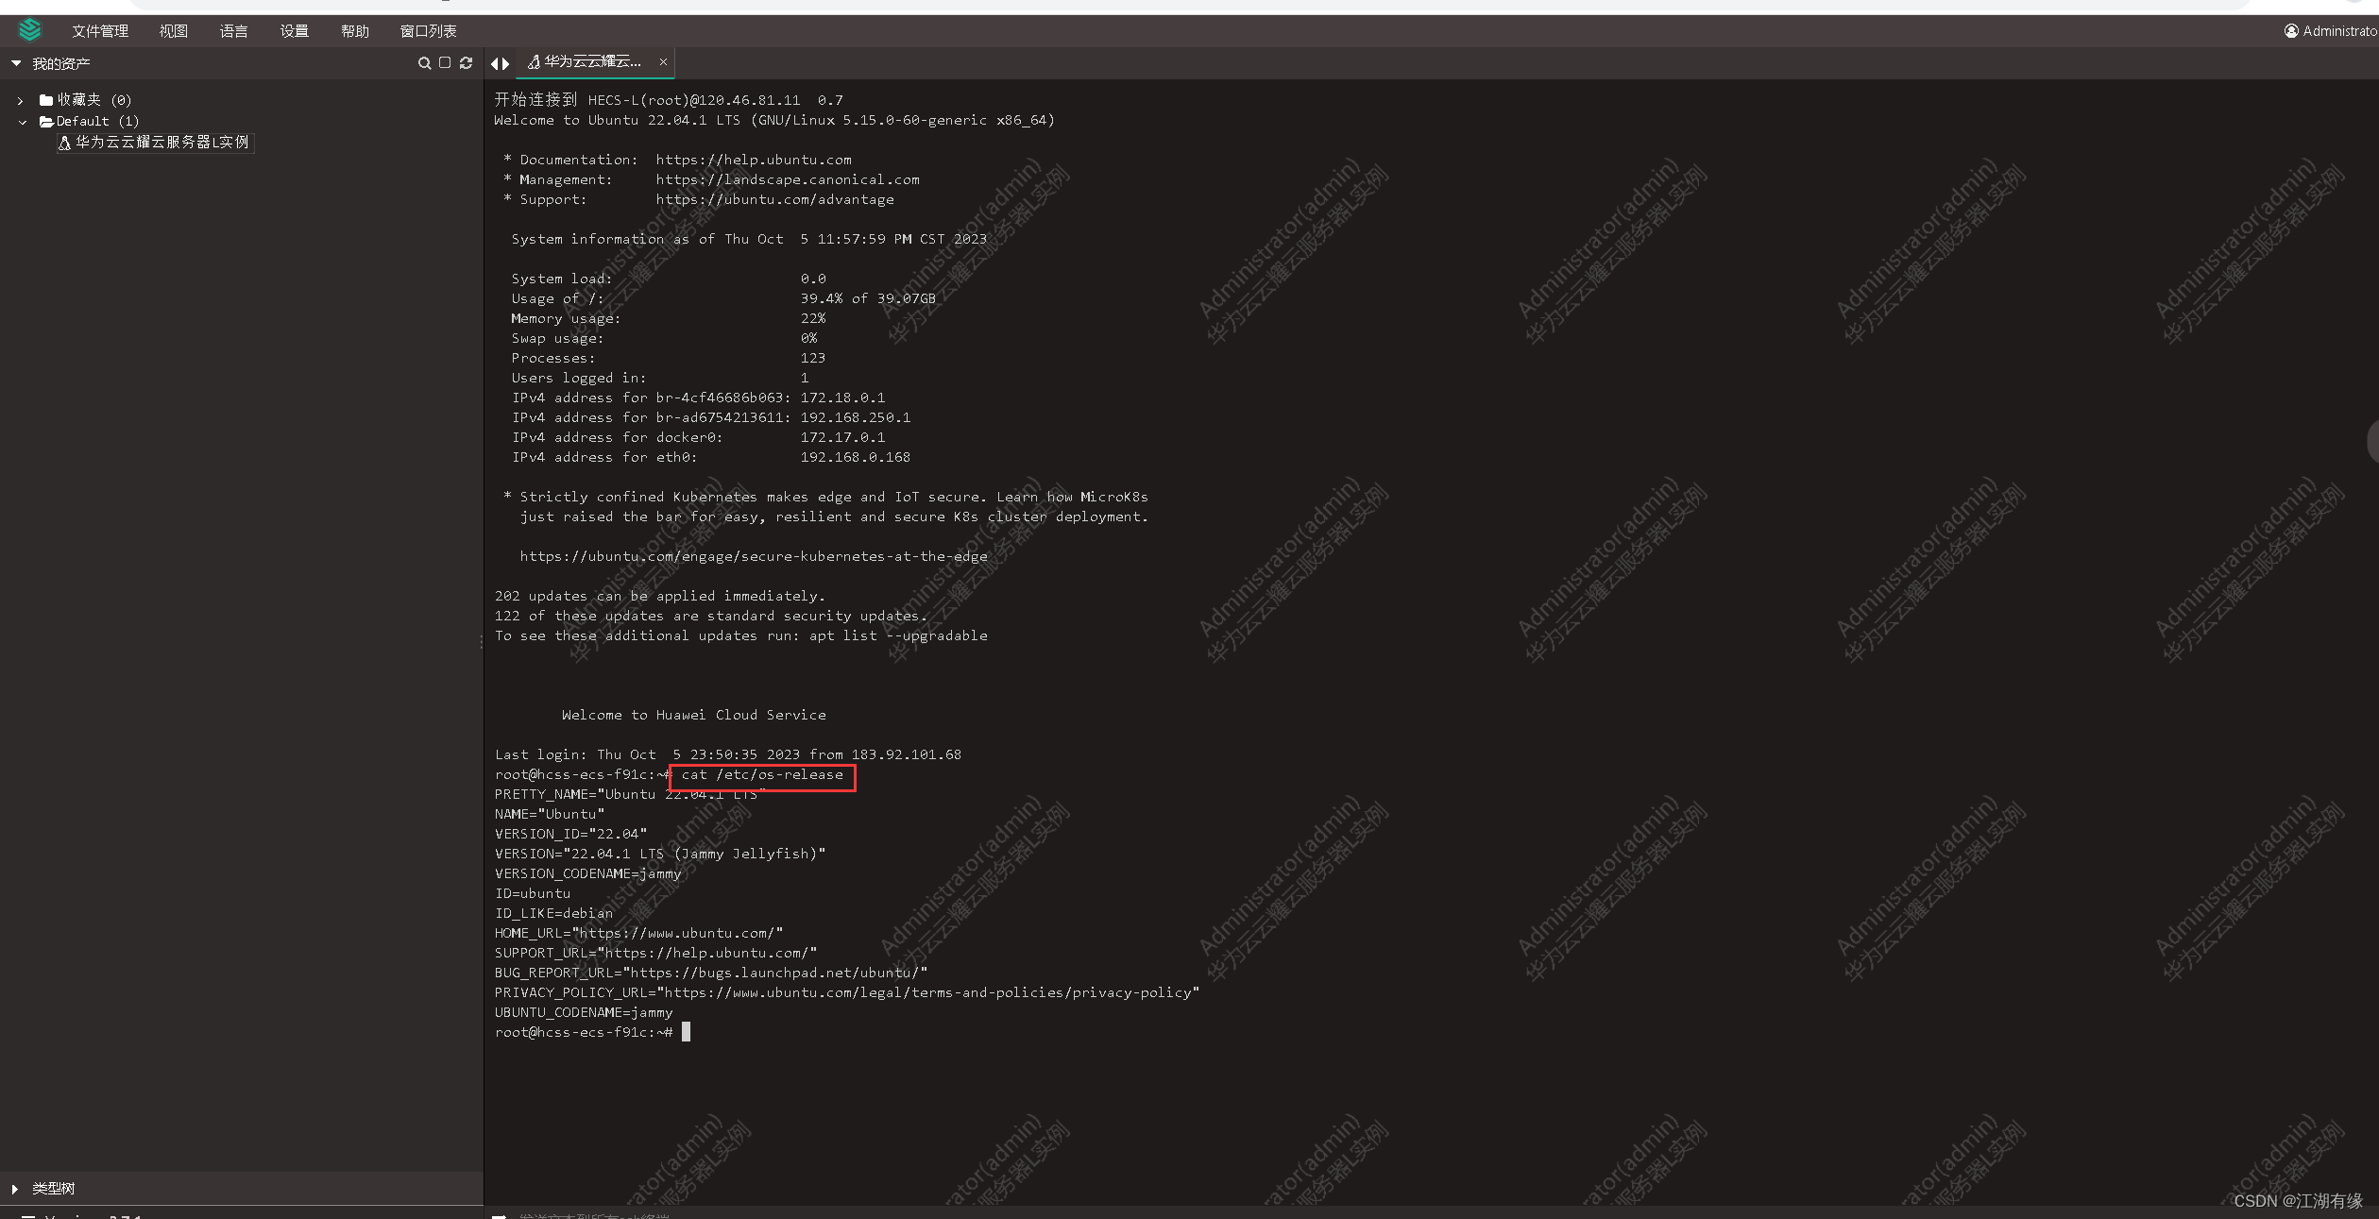Click the secure-kubernetes-at-the-edge URL
2379x1219 pixels.
tap(754, 556)
